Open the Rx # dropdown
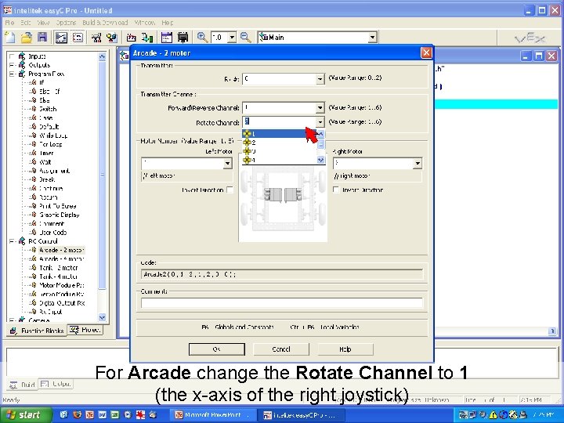Image resolution: width=564 pixels, height=423 pixels. [x=320, y=79]
